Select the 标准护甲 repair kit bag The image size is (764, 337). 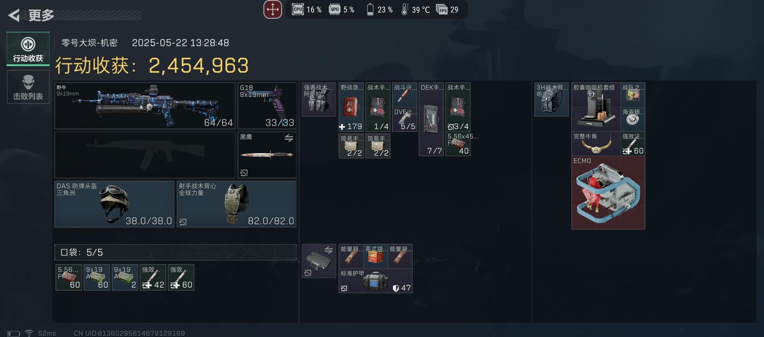pos(375,281)
